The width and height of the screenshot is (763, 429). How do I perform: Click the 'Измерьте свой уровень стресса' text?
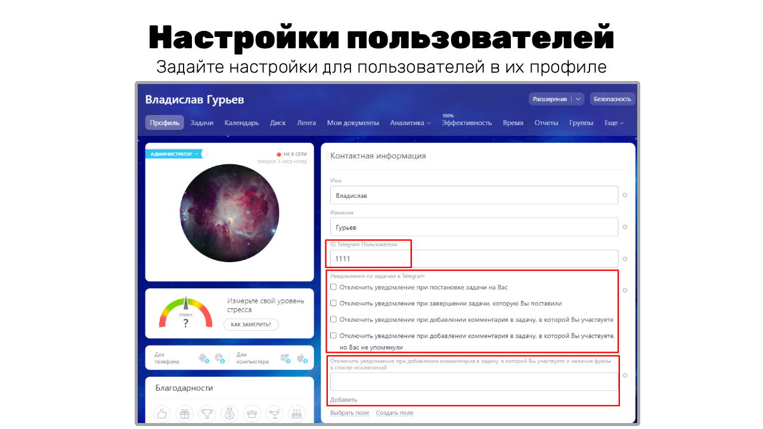click(266, 306)
